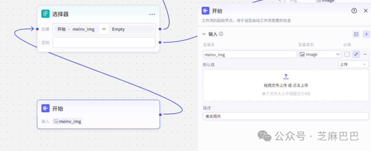
Task: Click the Empty condition value
Action: coord(131,29)
